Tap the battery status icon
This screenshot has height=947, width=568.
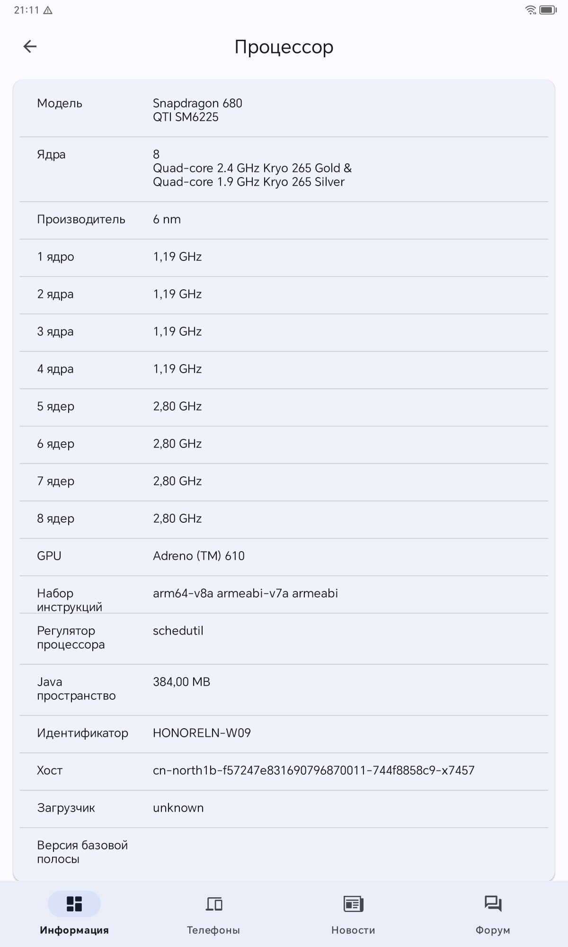(548, 10)
